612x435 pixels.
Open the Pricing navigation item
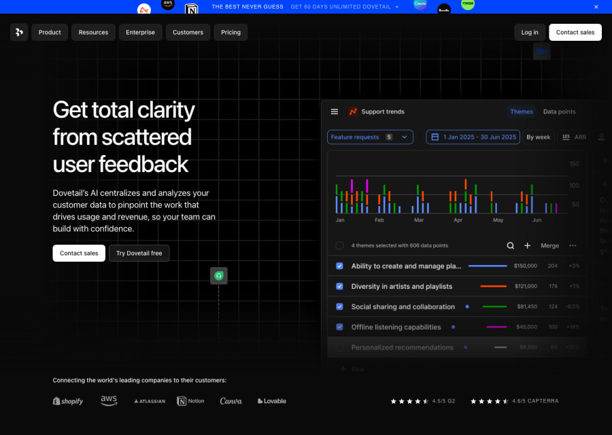[x=231, y=32]
